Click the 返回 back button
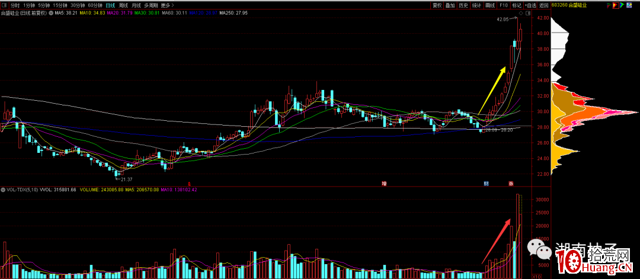Image resolution: width=640 pixels, height=279 pixels. click(x=543, y=5)
